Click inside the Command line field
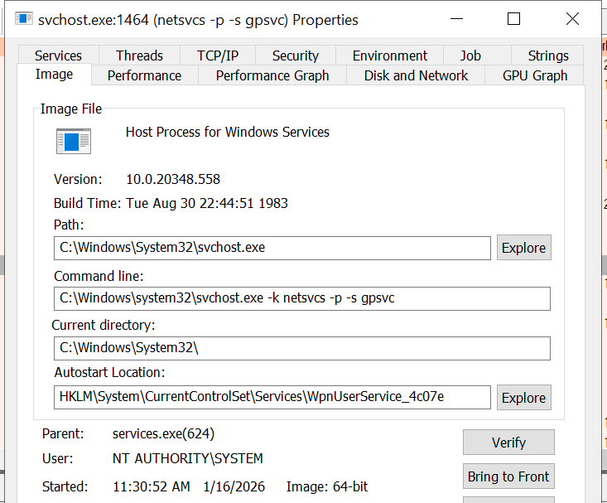 coord(301,298)
